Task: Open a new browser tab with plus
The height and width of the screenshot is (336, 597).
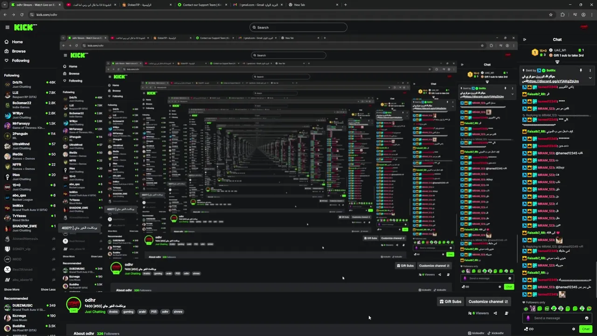Action: [345, 5]
